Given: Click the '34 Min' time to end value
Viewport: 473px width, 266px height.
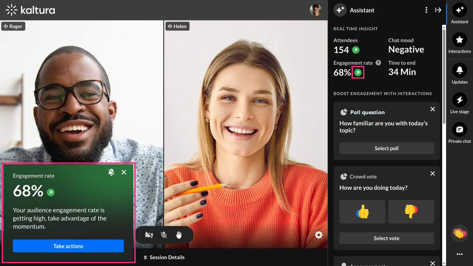Looking at the screenshot, I should 402,72.
